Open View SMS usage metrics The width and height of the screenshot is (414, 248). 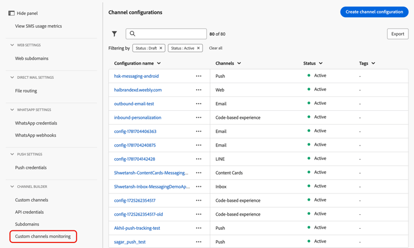39,26
